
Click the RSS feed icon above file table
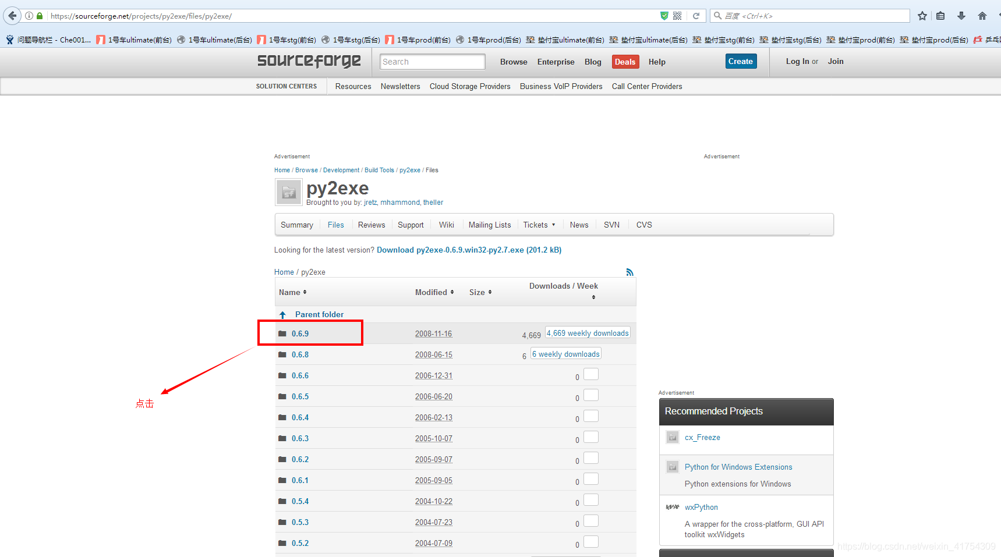click(x=629, y=272)
